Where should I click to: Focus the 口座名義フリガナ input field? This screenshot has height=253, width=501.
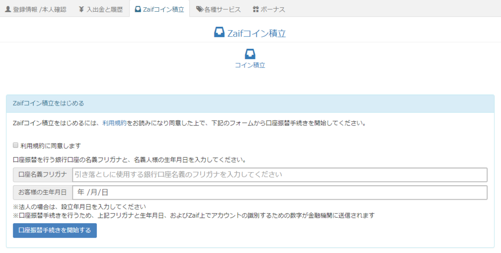point(280,174)
